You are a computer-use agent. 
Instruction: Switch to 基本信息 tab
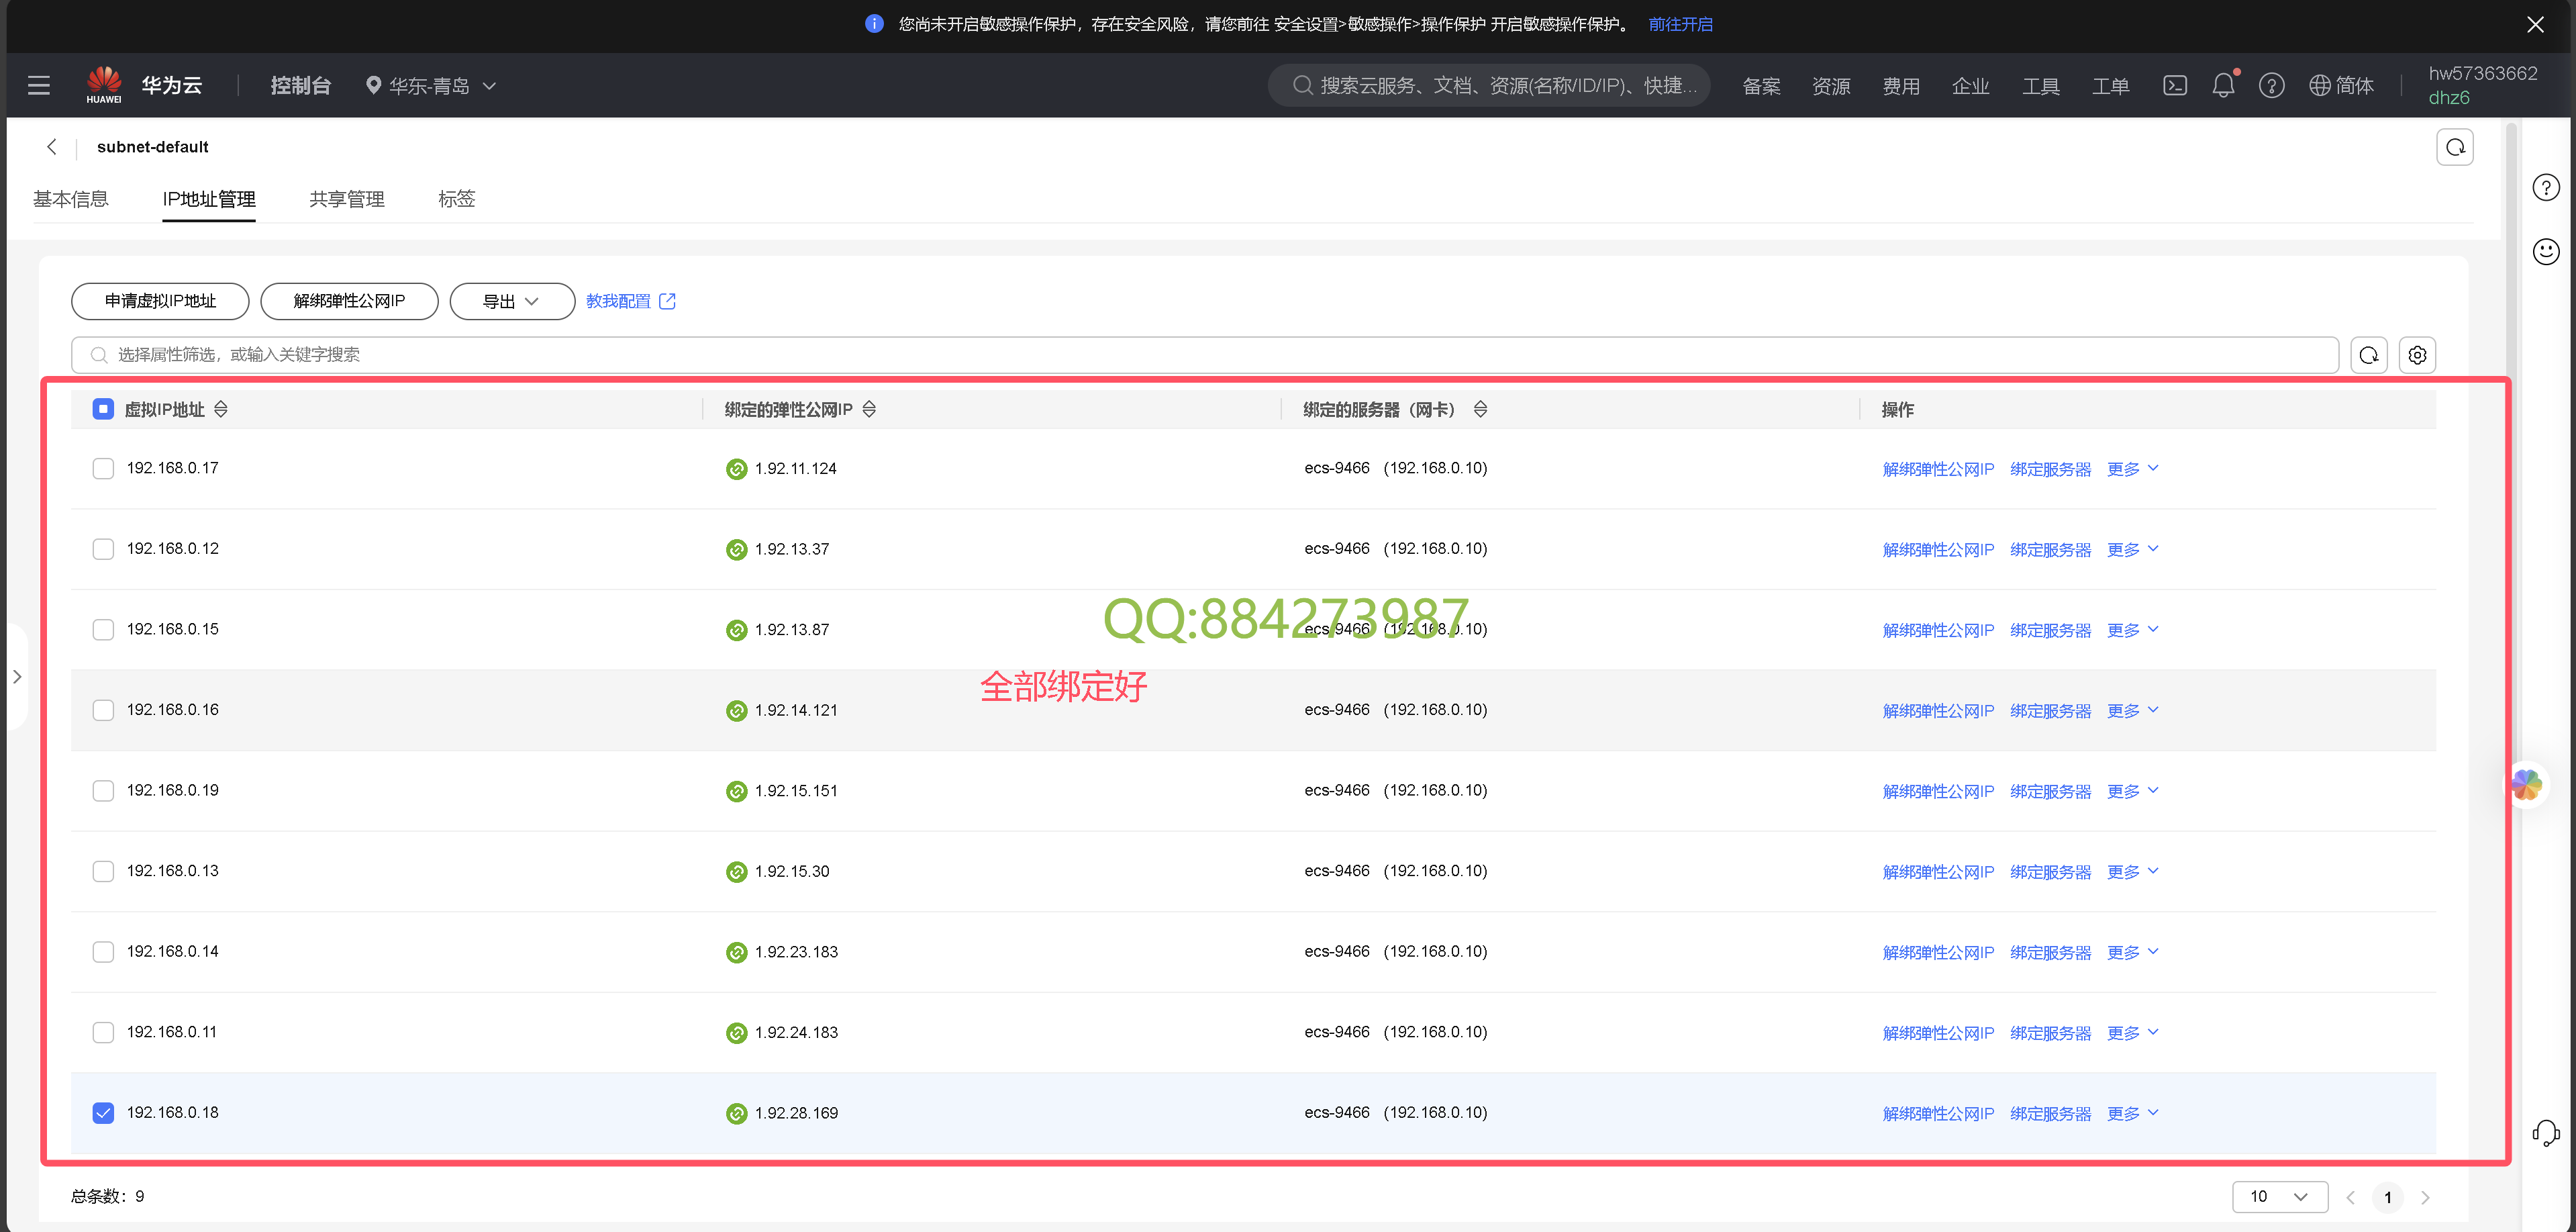(71, 199)
